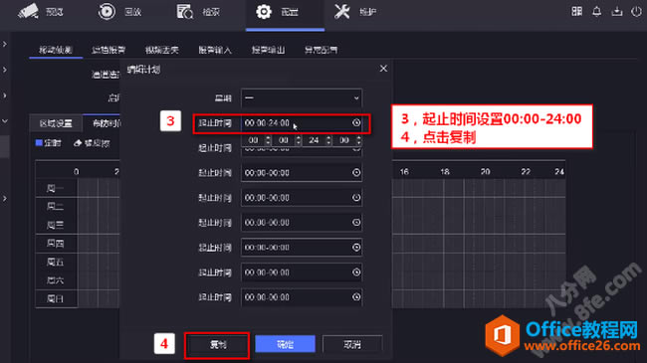Open clock picker of first 起止时间 row
This screenshot has height=363, width=647.
356,122
